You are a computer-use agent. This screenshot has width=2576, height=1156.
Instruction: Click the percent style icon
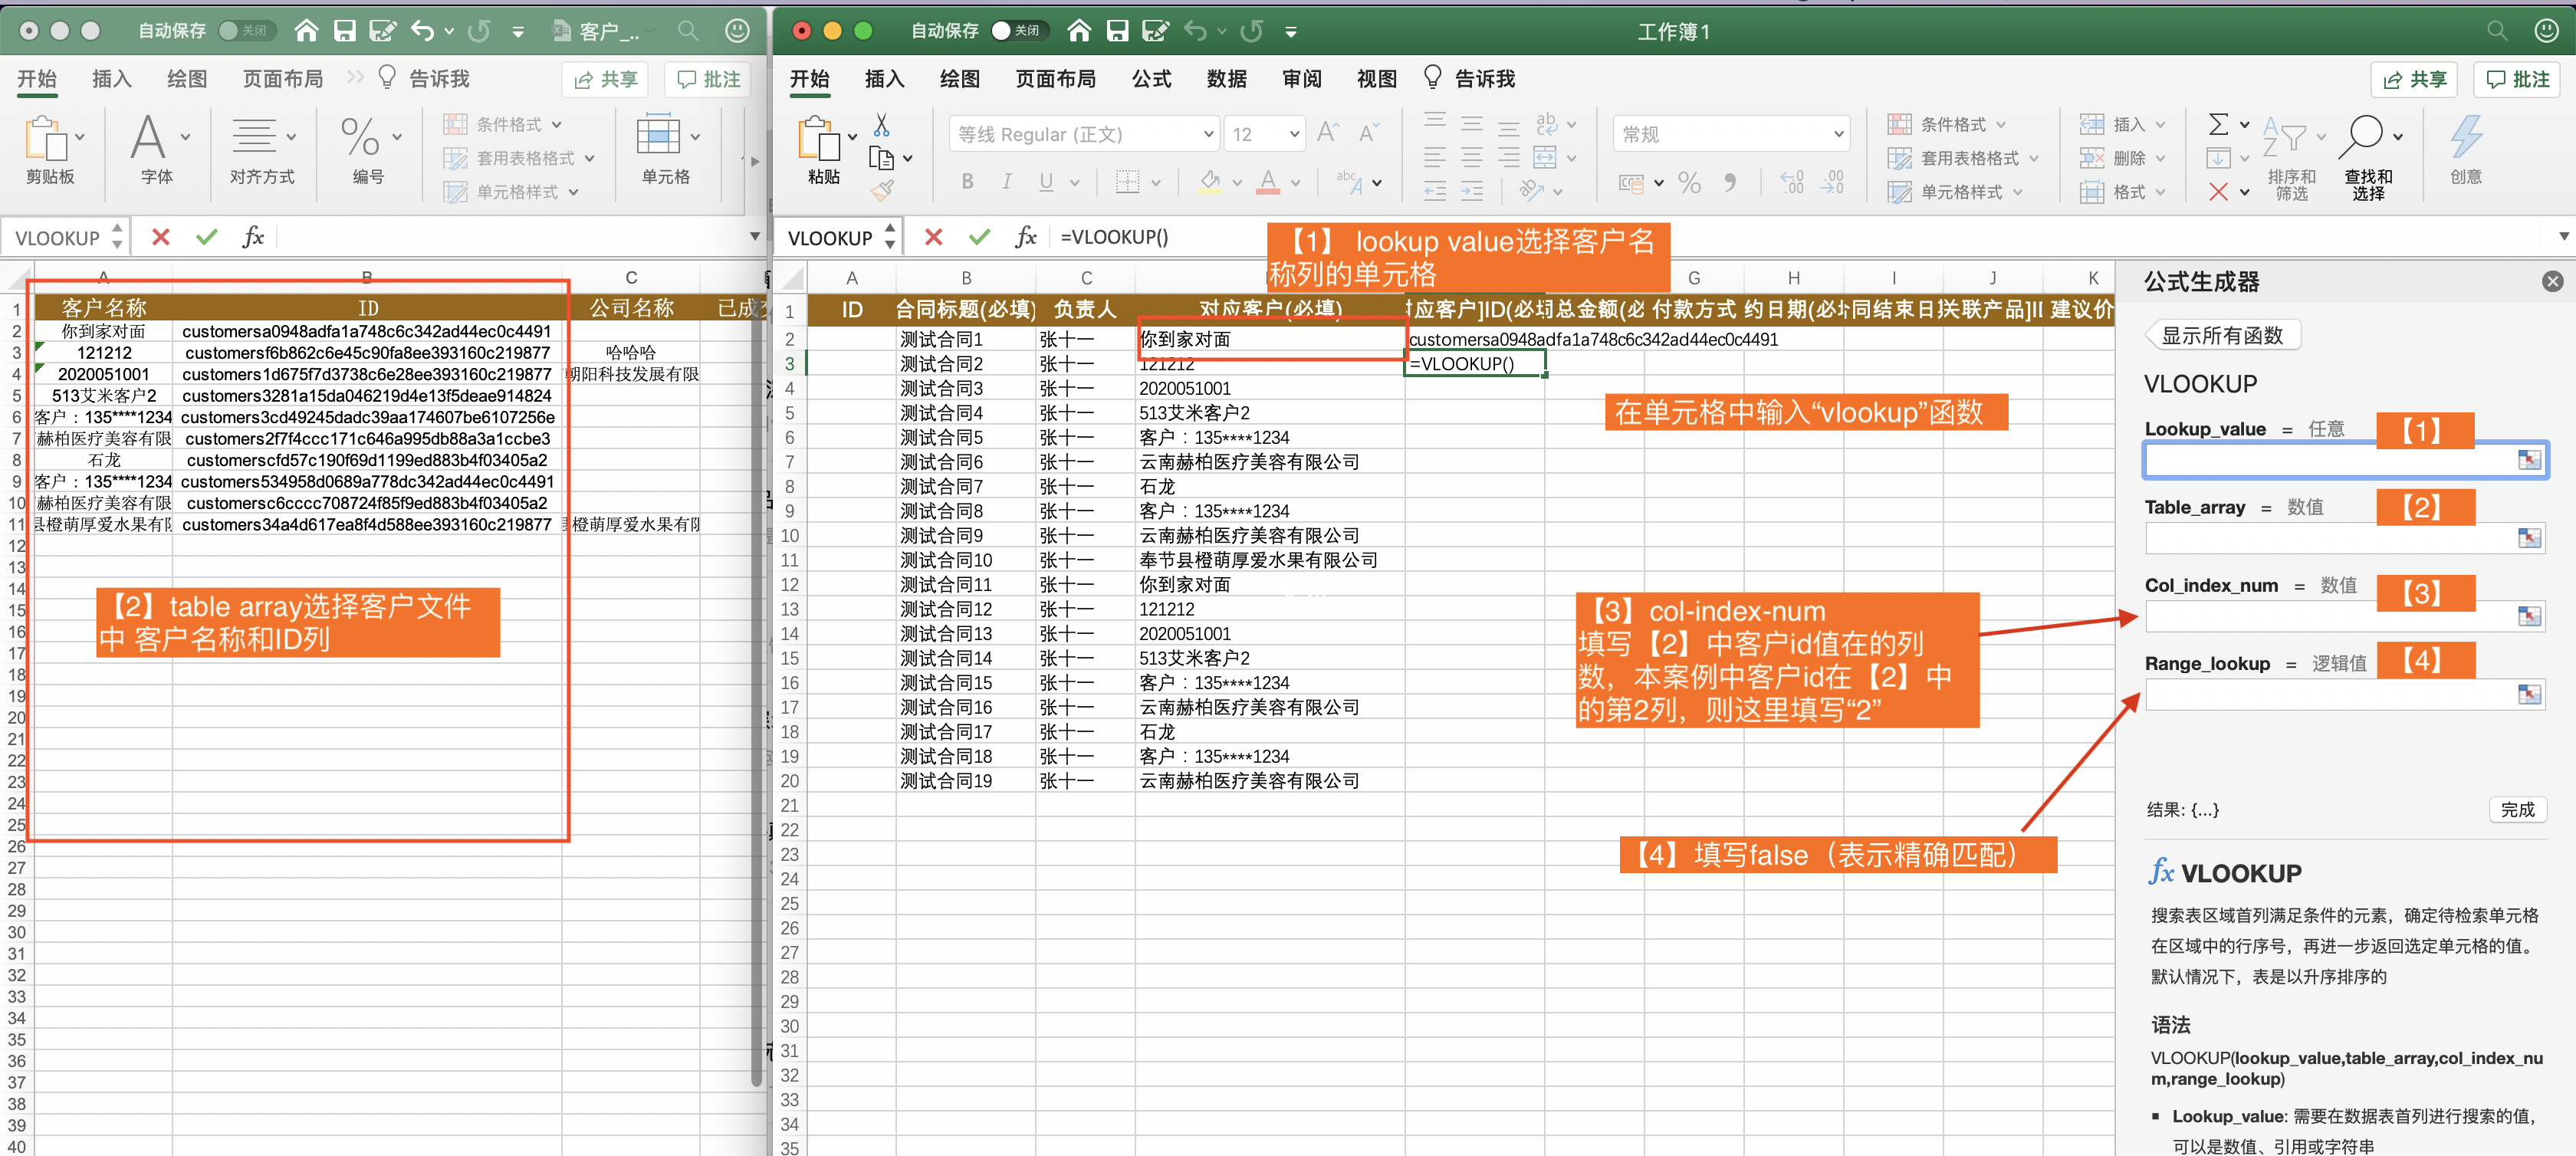point(1689,183)
